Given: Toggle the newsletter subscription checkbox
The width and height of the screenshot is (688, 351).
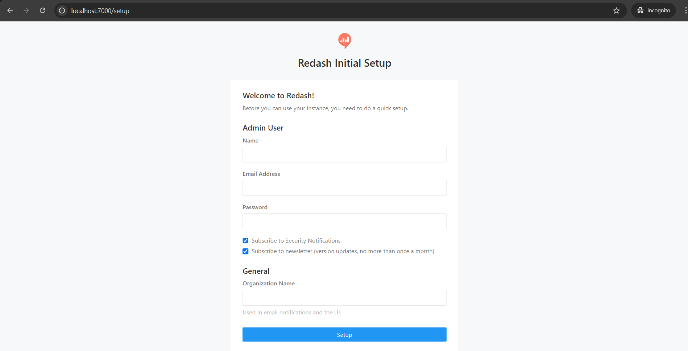Looking at the screenshot, I should coord(245,251).
